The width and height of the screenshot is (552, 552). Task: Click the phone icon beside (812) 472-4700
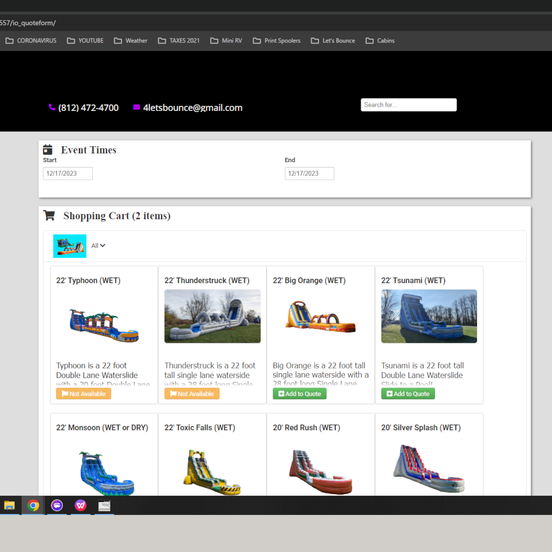52,108
